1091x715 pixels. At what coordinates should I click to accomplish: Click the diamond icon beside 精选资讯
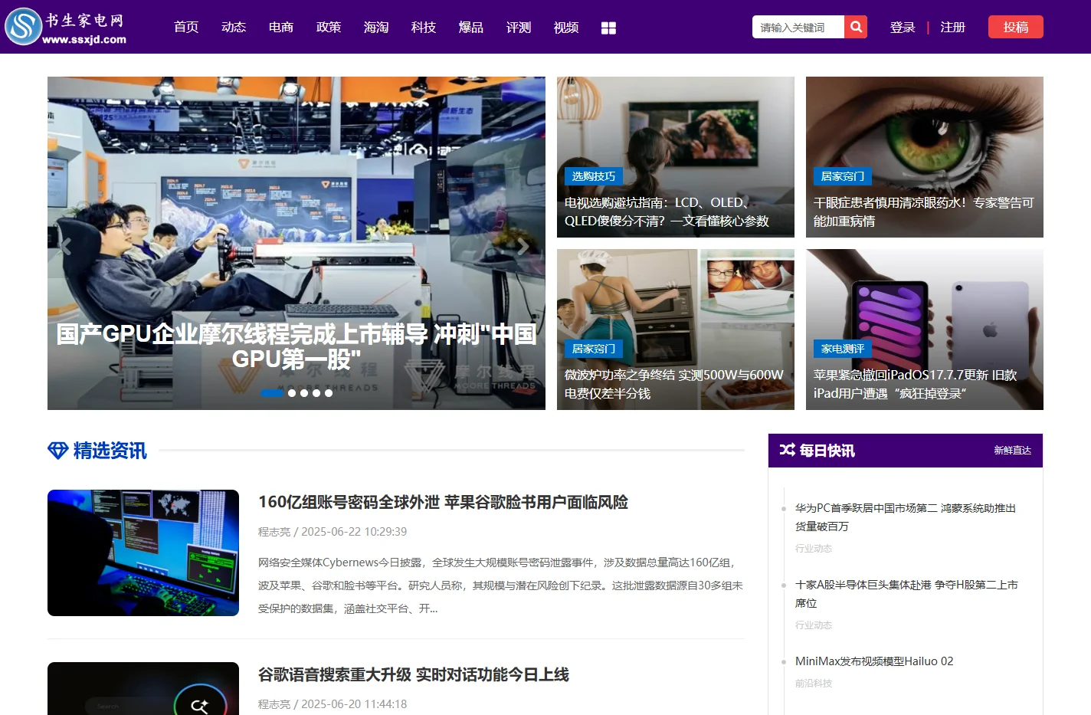click(57, 451)
